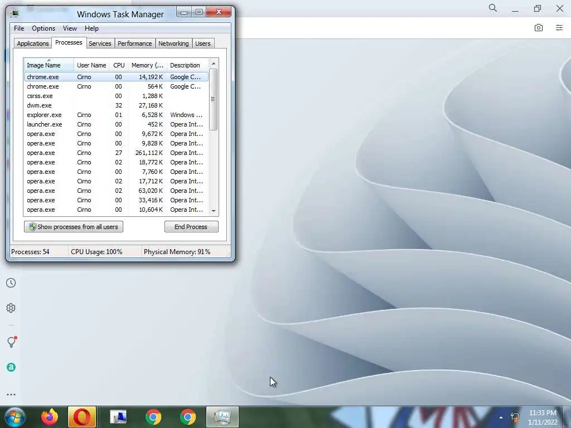571x428 pixels.
Task: Select the explorer.exe process
Action: 116,115
